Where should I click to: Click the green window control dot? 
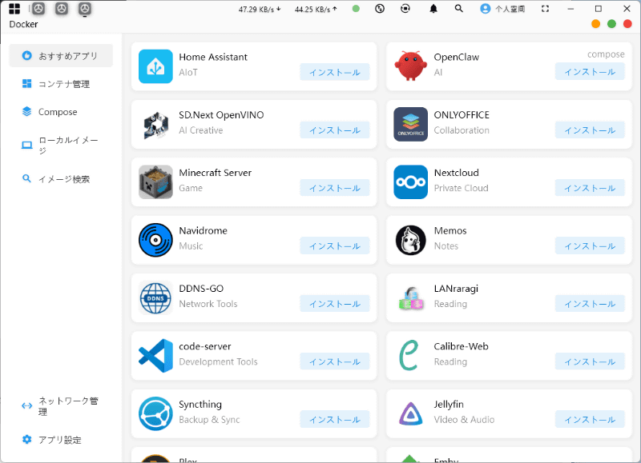pyautogui.click(x=612, y=24)
